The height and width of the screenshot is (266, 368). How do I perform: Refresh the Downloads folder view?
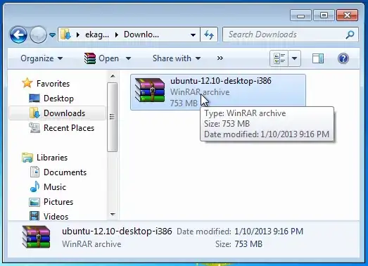point(209,35)
